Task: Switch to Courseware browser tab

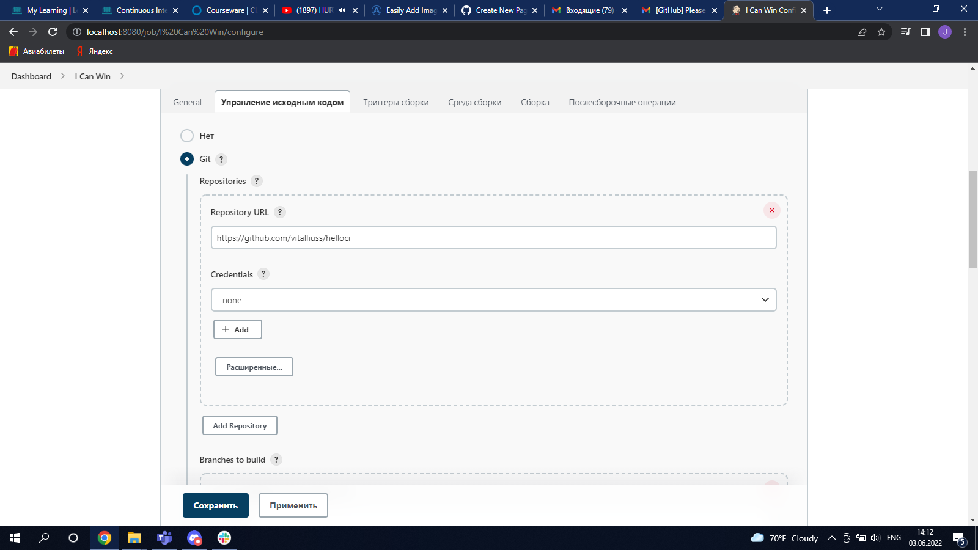Action: [x=231, y=10]
